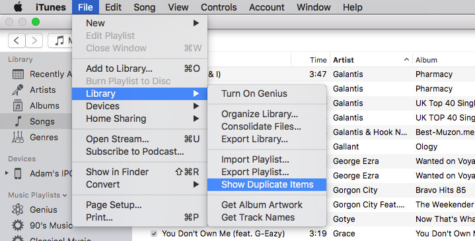Click the back navigation arrow button
The height and width of the screenshot is (241, 475).
pyautogui.click(x=17, y=40)
